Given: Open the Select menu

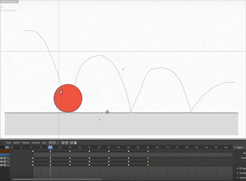Looking at the screenshot, I should click(16, 143).
